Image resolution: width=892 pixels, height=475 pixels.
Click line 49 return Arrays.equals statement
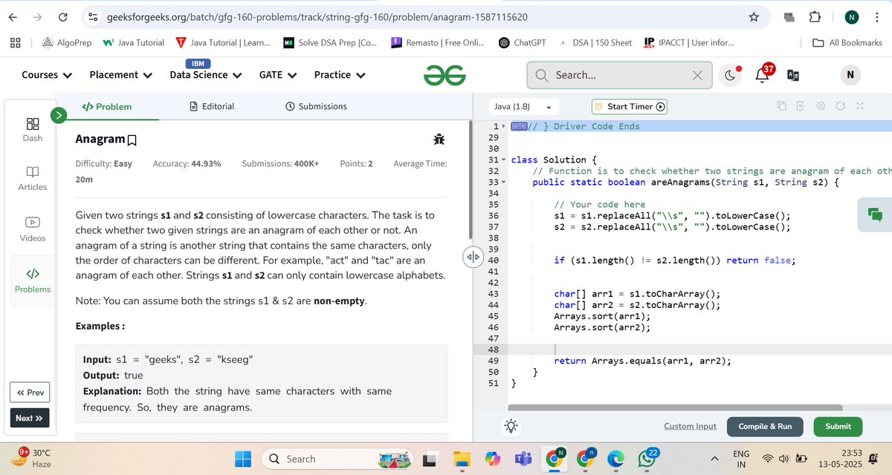(x=642, y=361)
